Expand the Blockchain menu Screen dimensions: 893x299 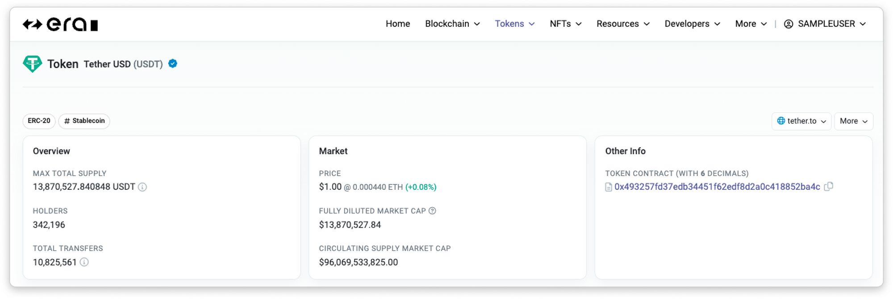452,24
